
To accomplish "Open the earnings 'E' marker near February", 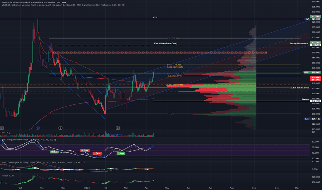I will [118, 128].
